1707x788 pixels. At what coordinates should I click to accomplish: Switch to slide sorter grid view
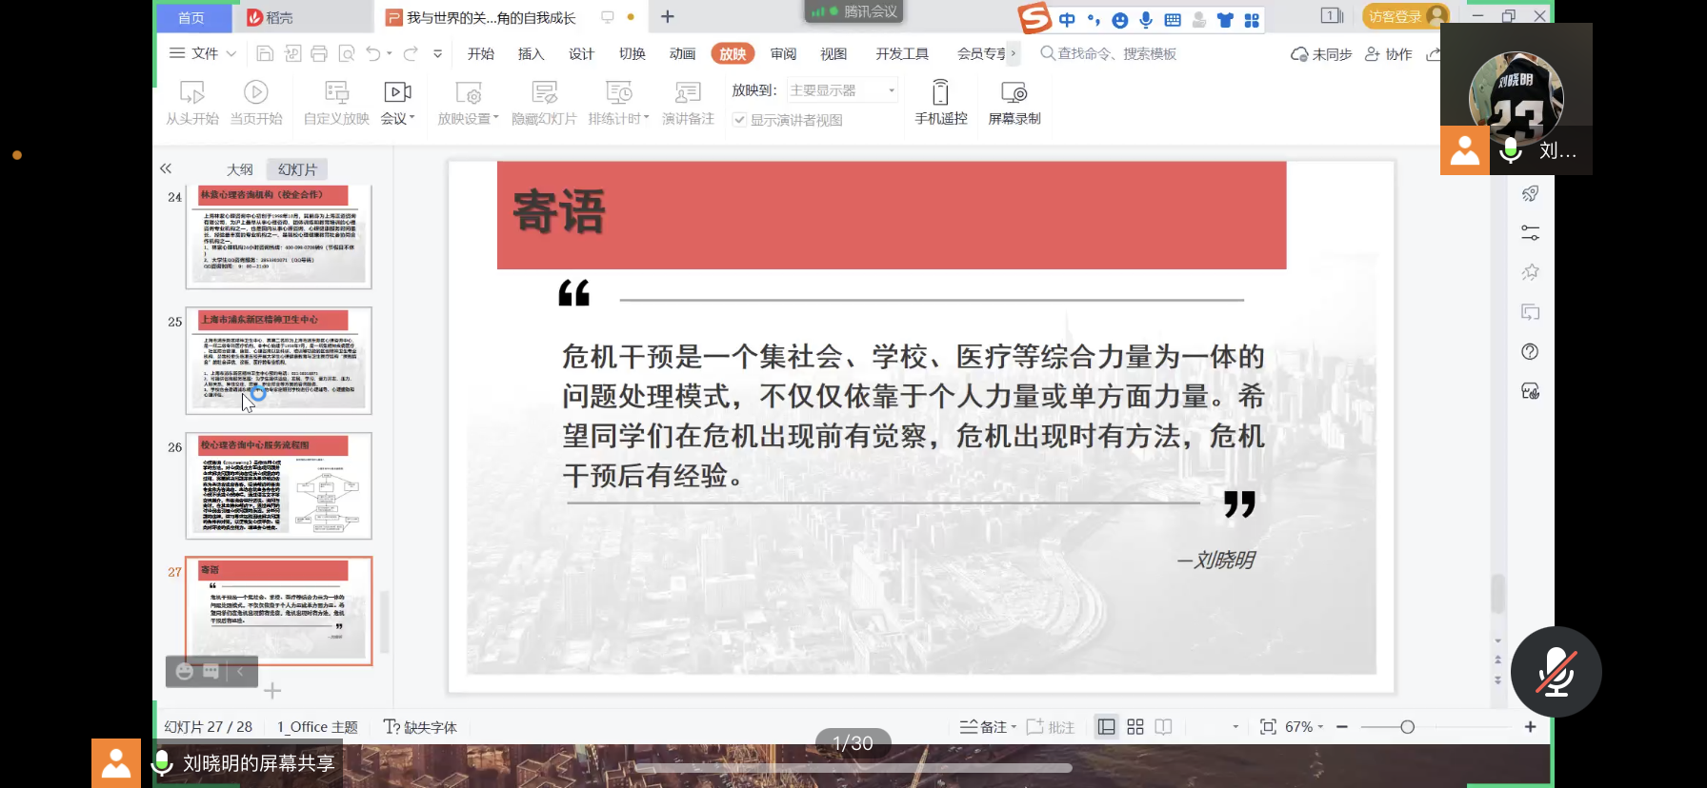point(1135,727)
